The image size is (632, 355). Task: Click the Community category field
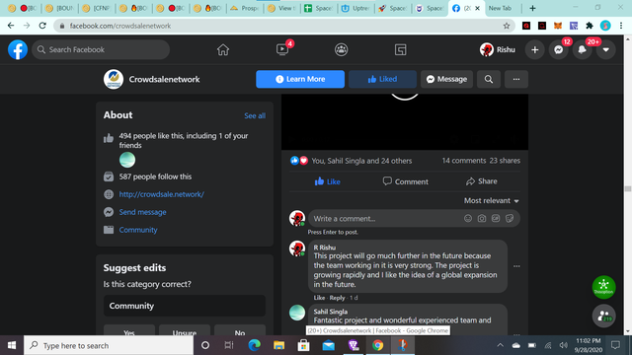(185, 306)
